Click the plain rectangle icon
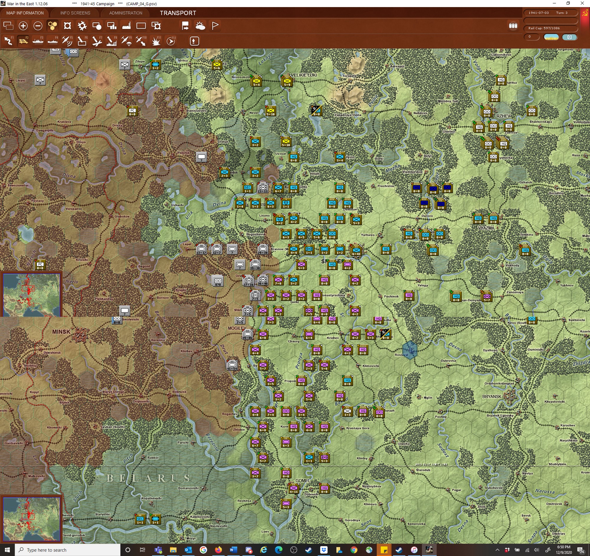This screenshot has width=590, height=556. coord(141,26)
